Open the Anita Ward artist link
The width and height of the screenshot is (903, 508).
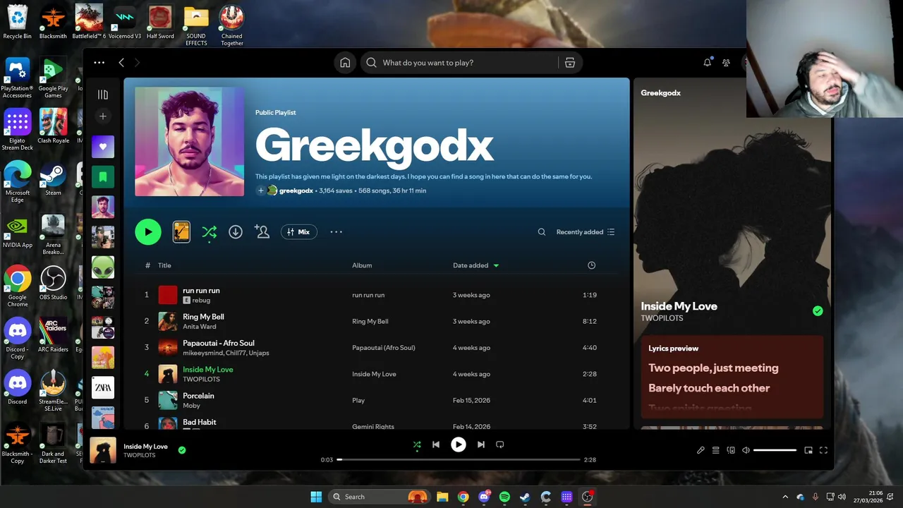(200, 327)
